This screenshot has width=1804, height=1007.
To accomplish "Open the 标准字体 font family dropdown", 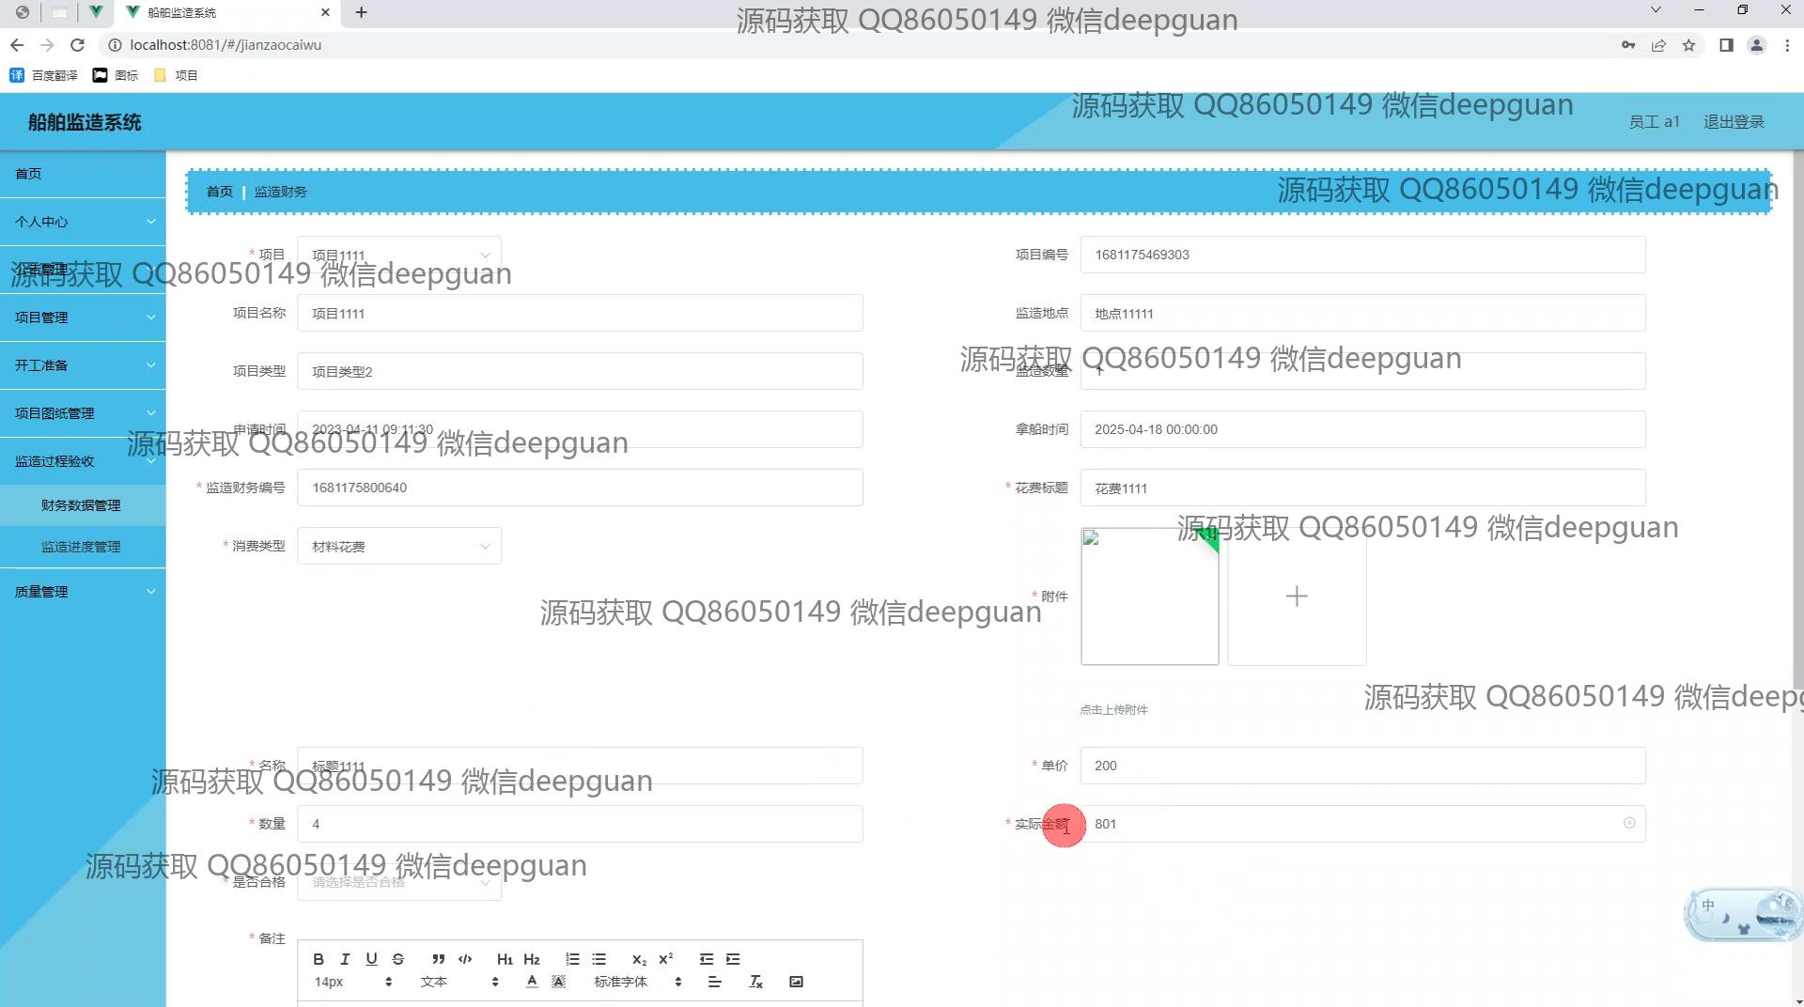I will 638,982.
